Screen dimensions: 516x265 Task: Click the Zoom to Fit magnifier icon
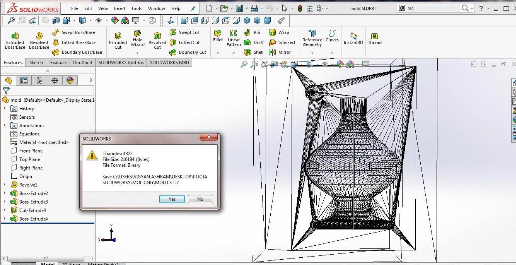[x=11, y=21]
